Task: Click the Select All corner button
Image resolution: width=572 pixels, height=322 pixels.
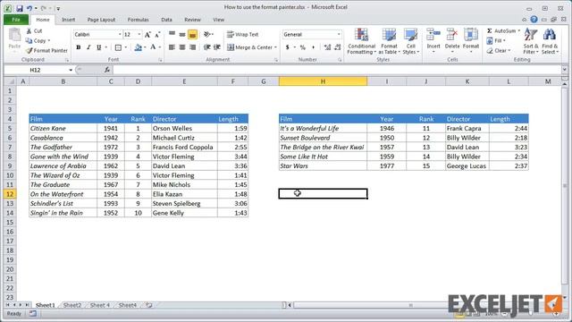Action: [x=10, y=81]
